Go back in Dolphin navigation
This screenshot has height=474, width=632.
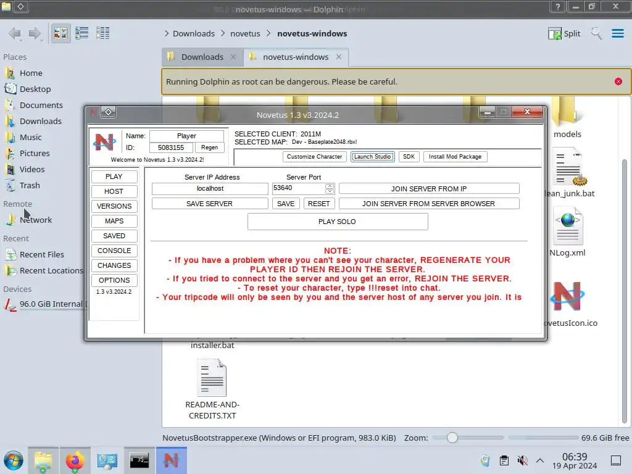tap(15, 33)
